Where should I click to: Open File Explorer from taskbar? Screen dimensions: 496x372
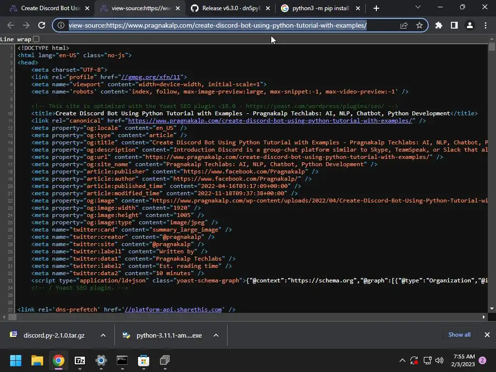click(37, 360)
